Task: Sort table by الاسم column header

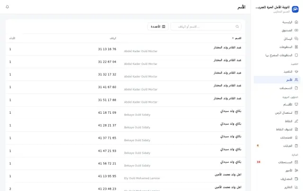Action: [x=237, y=38]
